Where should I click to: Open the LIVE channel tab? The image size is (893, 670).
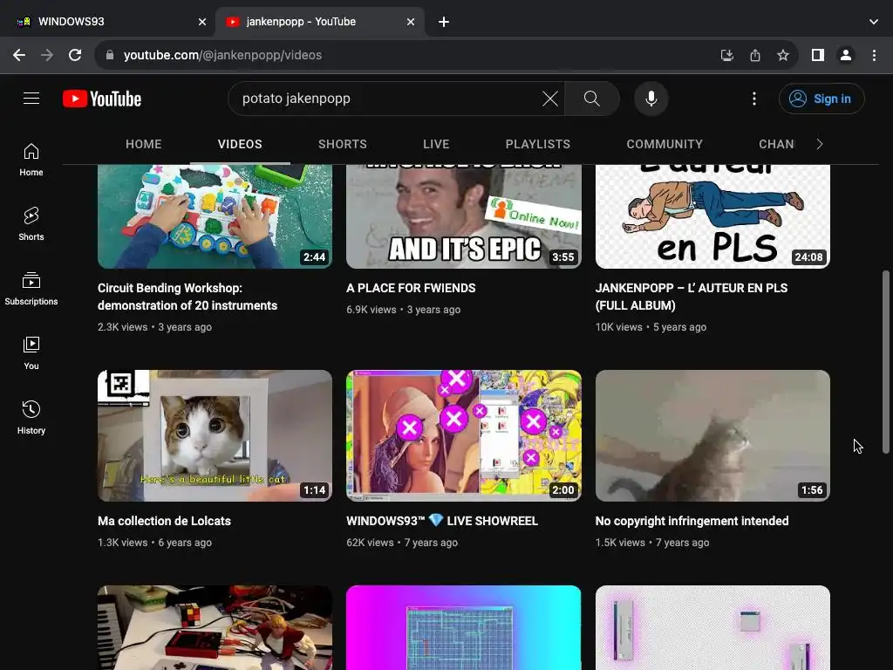pos(436,144)
